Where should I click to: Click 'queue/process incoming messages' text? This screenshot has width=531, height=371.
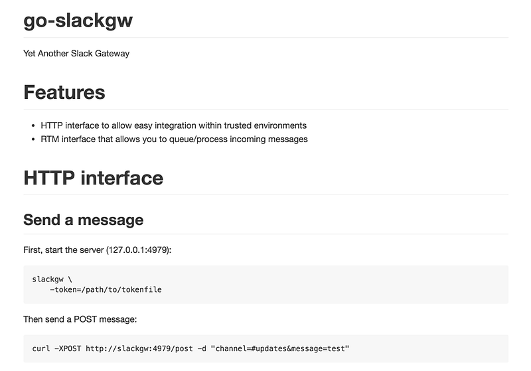tap(238, 139)
